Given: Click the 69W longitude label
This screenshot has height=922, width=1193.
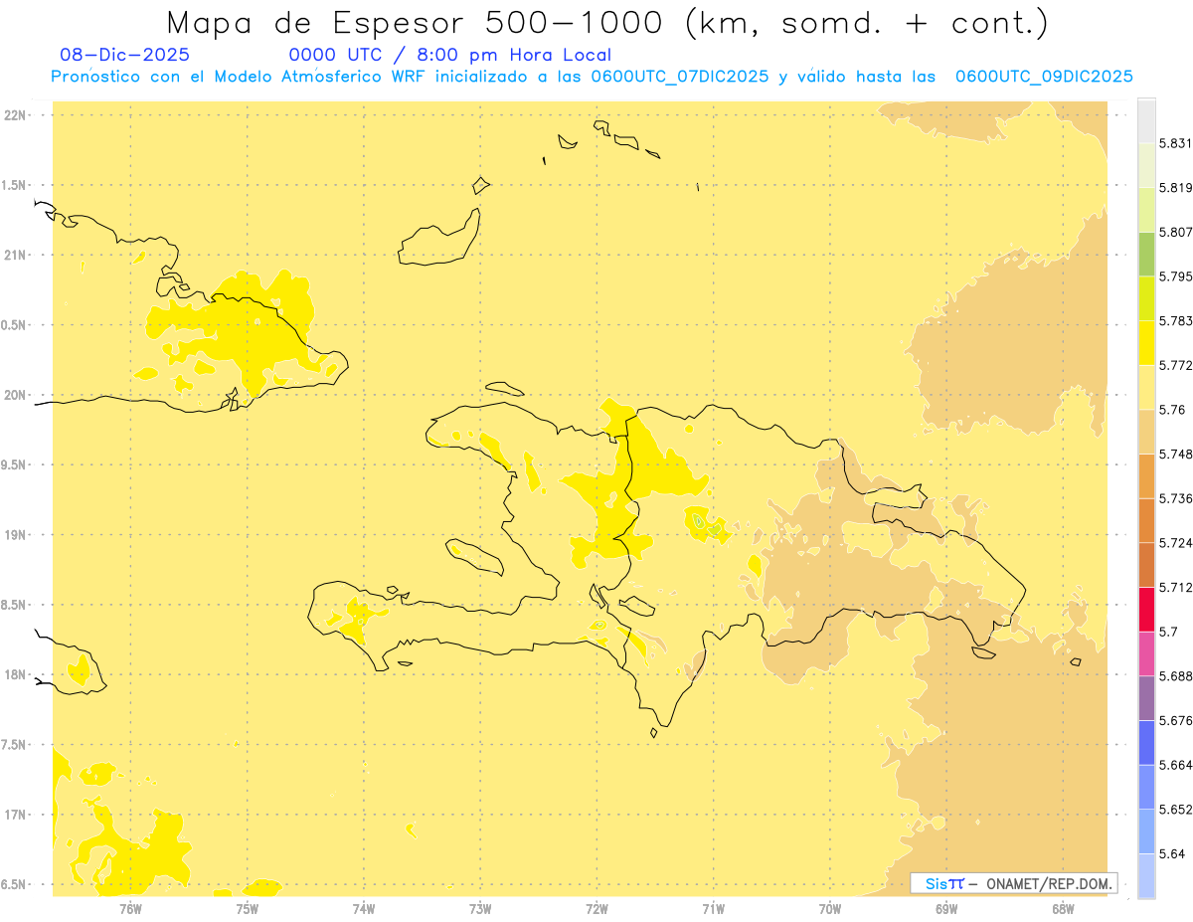Looking at the screenshot, I should pos(945,908).
